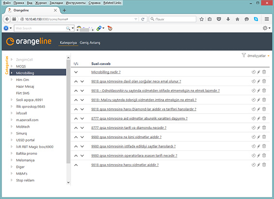Expand the Stop reklam category

(12, 180)
